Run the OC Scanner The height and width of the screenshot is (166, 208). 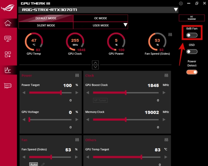click(x=192, y=18)
